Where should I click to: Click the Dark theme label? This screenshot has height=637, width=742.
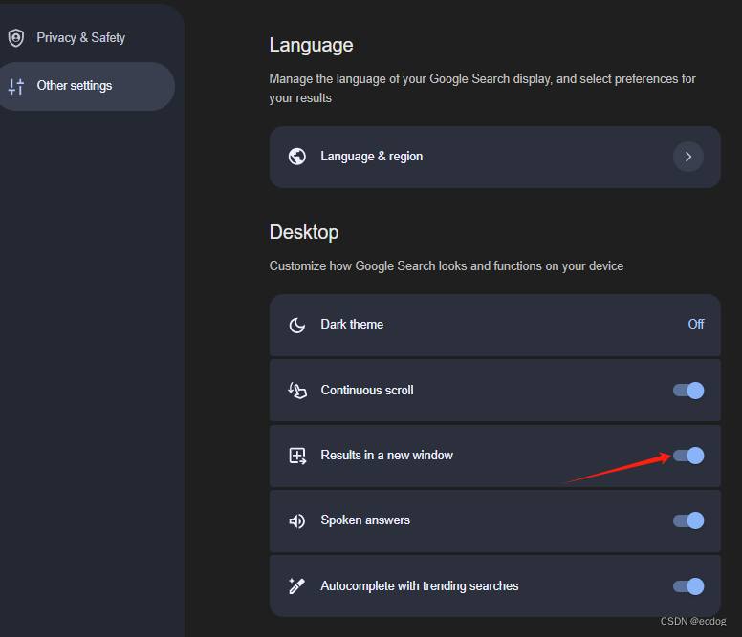point(352,324)
